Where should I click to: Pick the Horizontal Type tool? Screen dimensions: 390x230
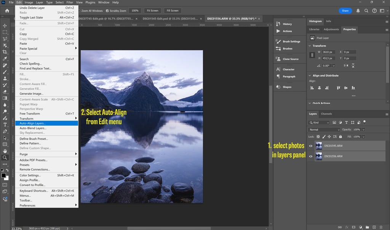tap(5, 125)
